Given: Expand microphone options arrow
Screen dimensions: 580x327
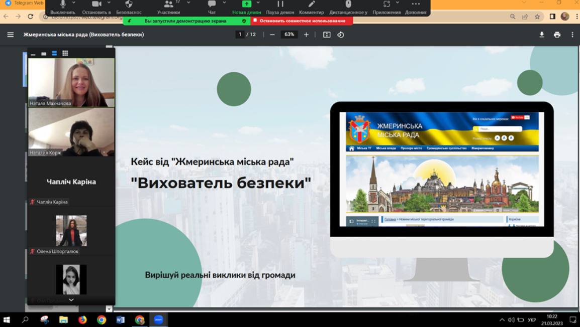Looking at the screenshot, I should coord(75,3).
